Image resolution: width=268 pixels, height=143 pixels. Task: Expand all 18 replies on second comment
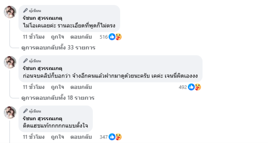tap(58, 98)
